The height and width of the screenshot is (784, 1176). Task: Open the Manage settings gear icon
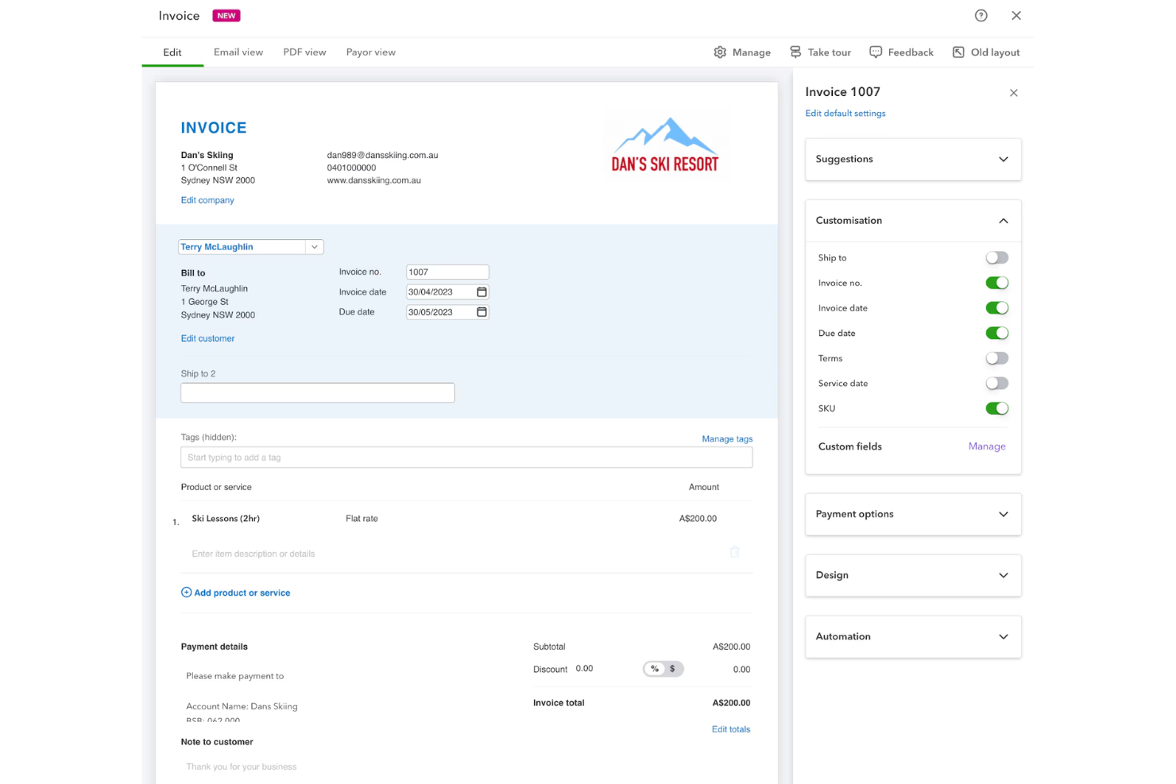pos(720,52)
